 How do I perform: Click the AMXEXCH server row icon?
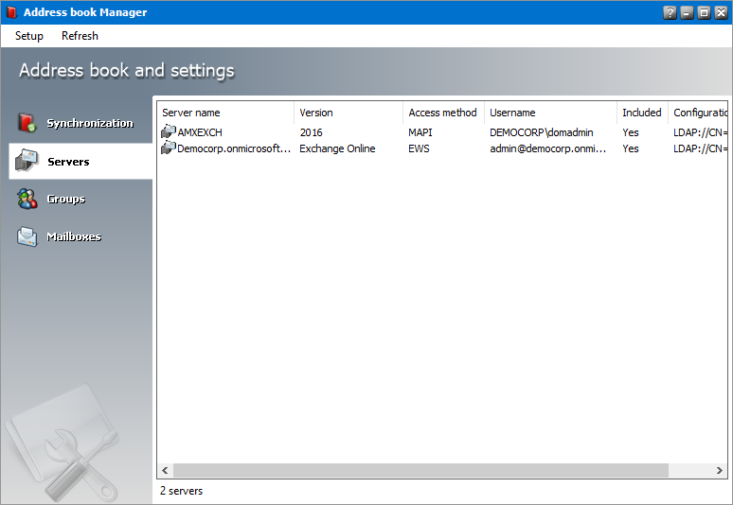click(169, 131)
